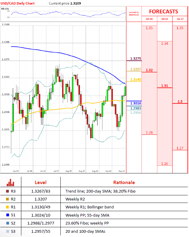This screenshot has width=189, height=237.
Task: Select the Q1 17 forecast column header
Action: point(180,19)
